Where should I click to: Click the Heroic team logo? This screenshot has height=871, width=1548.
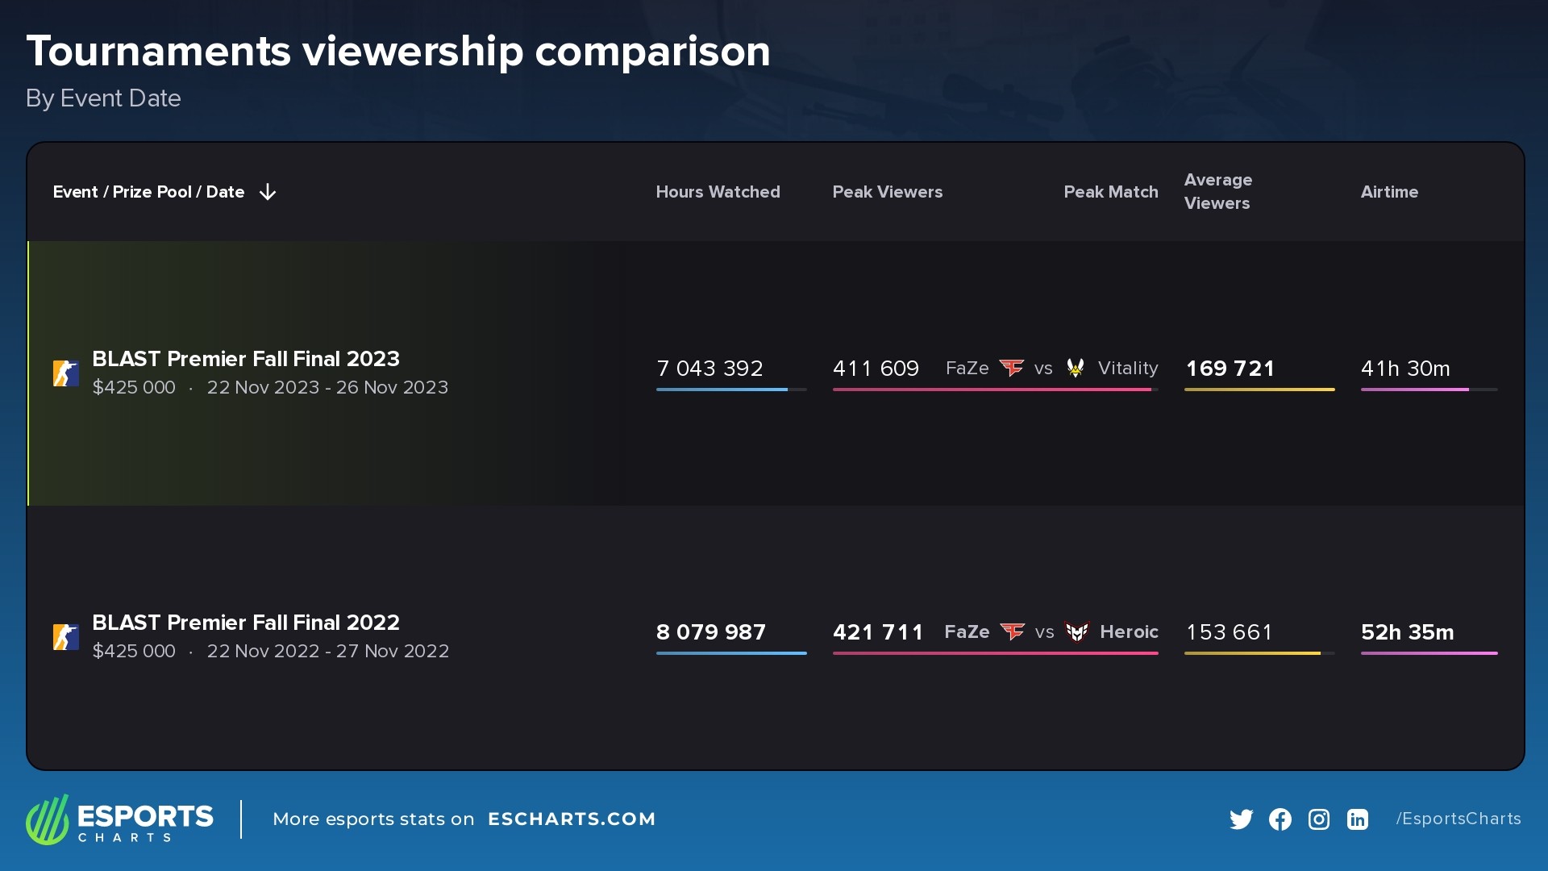[x=1077, y=632]
